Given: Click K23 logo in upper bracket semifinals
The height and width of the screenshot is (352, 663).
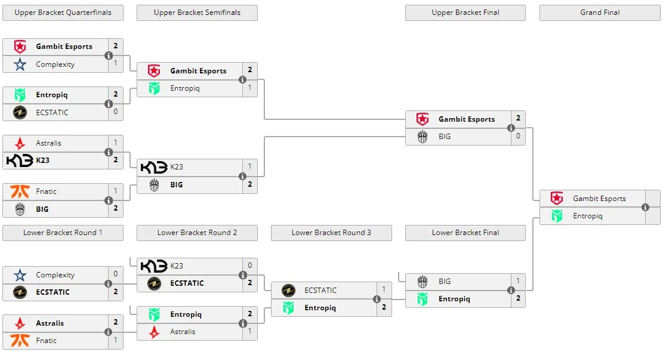Looking at the screenshot, I should click(x=154, y=167).
